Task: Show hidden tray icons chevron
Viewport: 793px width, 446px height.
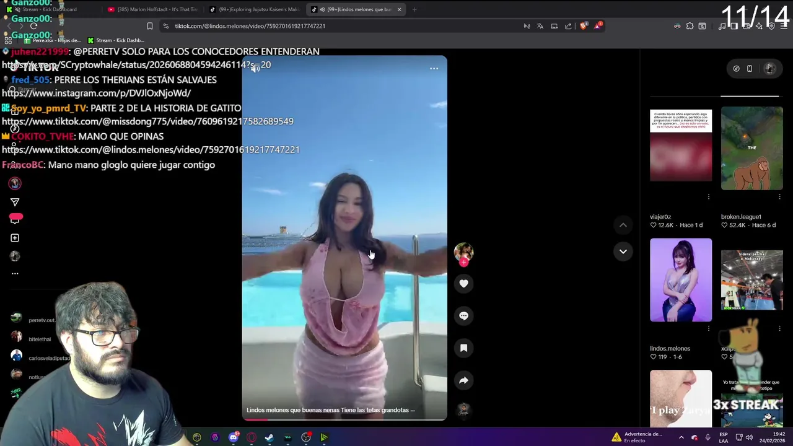Action: coord(681,437)
